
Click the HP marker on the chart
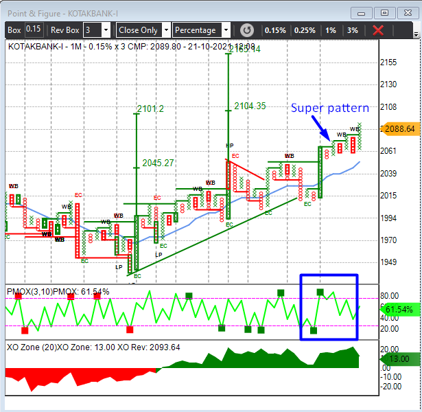(x=230, y=146)
